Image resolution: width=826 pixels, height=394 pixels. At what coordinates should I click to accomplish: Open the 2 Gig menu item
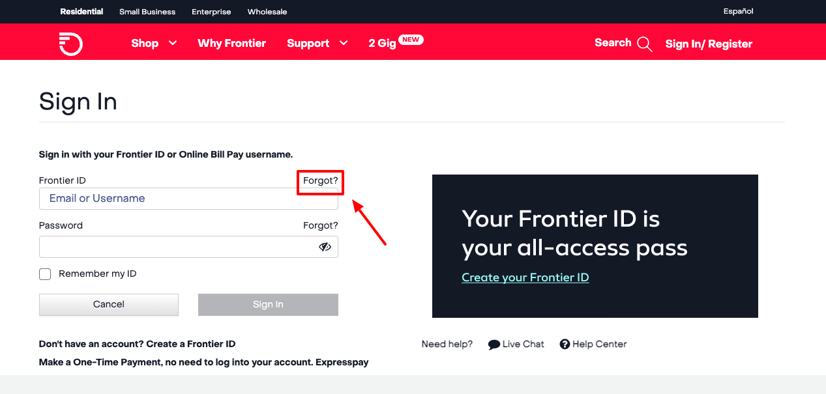382,43
